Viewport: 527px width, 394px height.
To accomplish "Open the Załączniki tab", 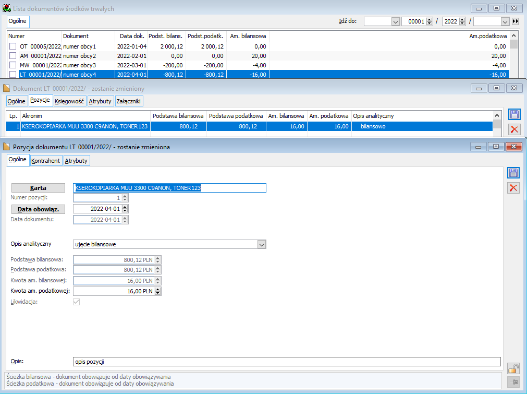I will click(x=129, y=101).
